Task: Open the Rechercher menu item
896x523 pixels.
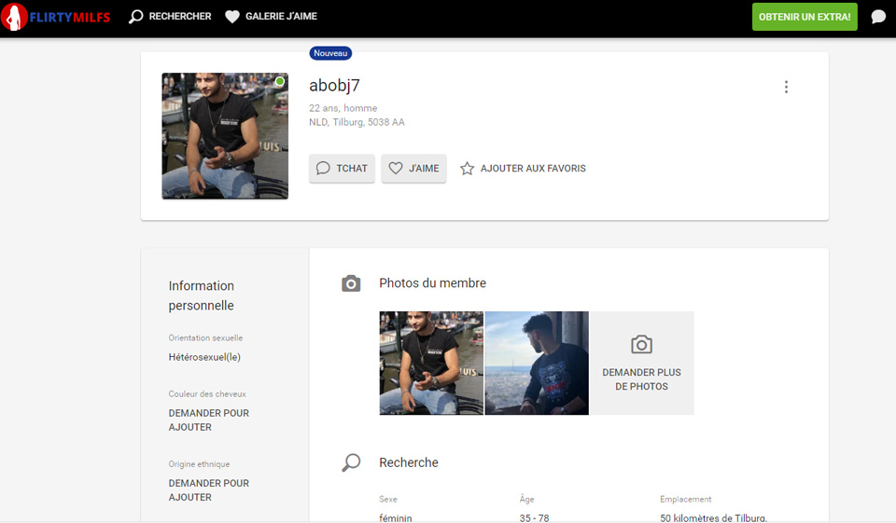Action: click(x=179, y=17)
